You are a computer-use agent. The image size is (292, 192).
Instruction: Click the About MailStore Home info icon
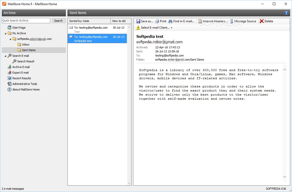tap(9, 89)
